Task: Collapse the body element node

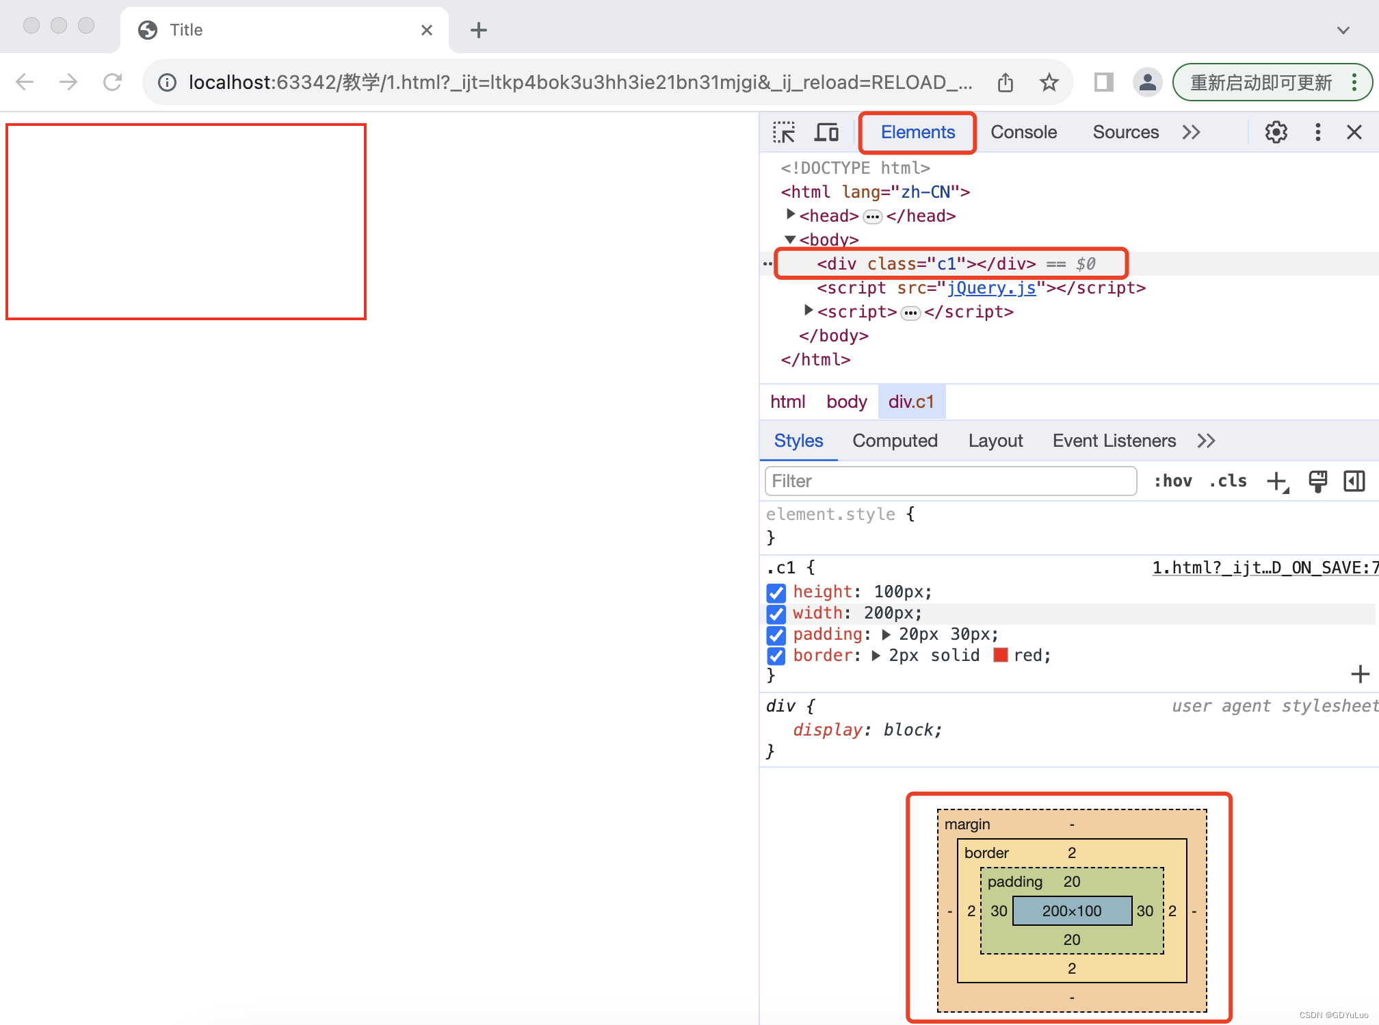Action: tap(791, 239)
